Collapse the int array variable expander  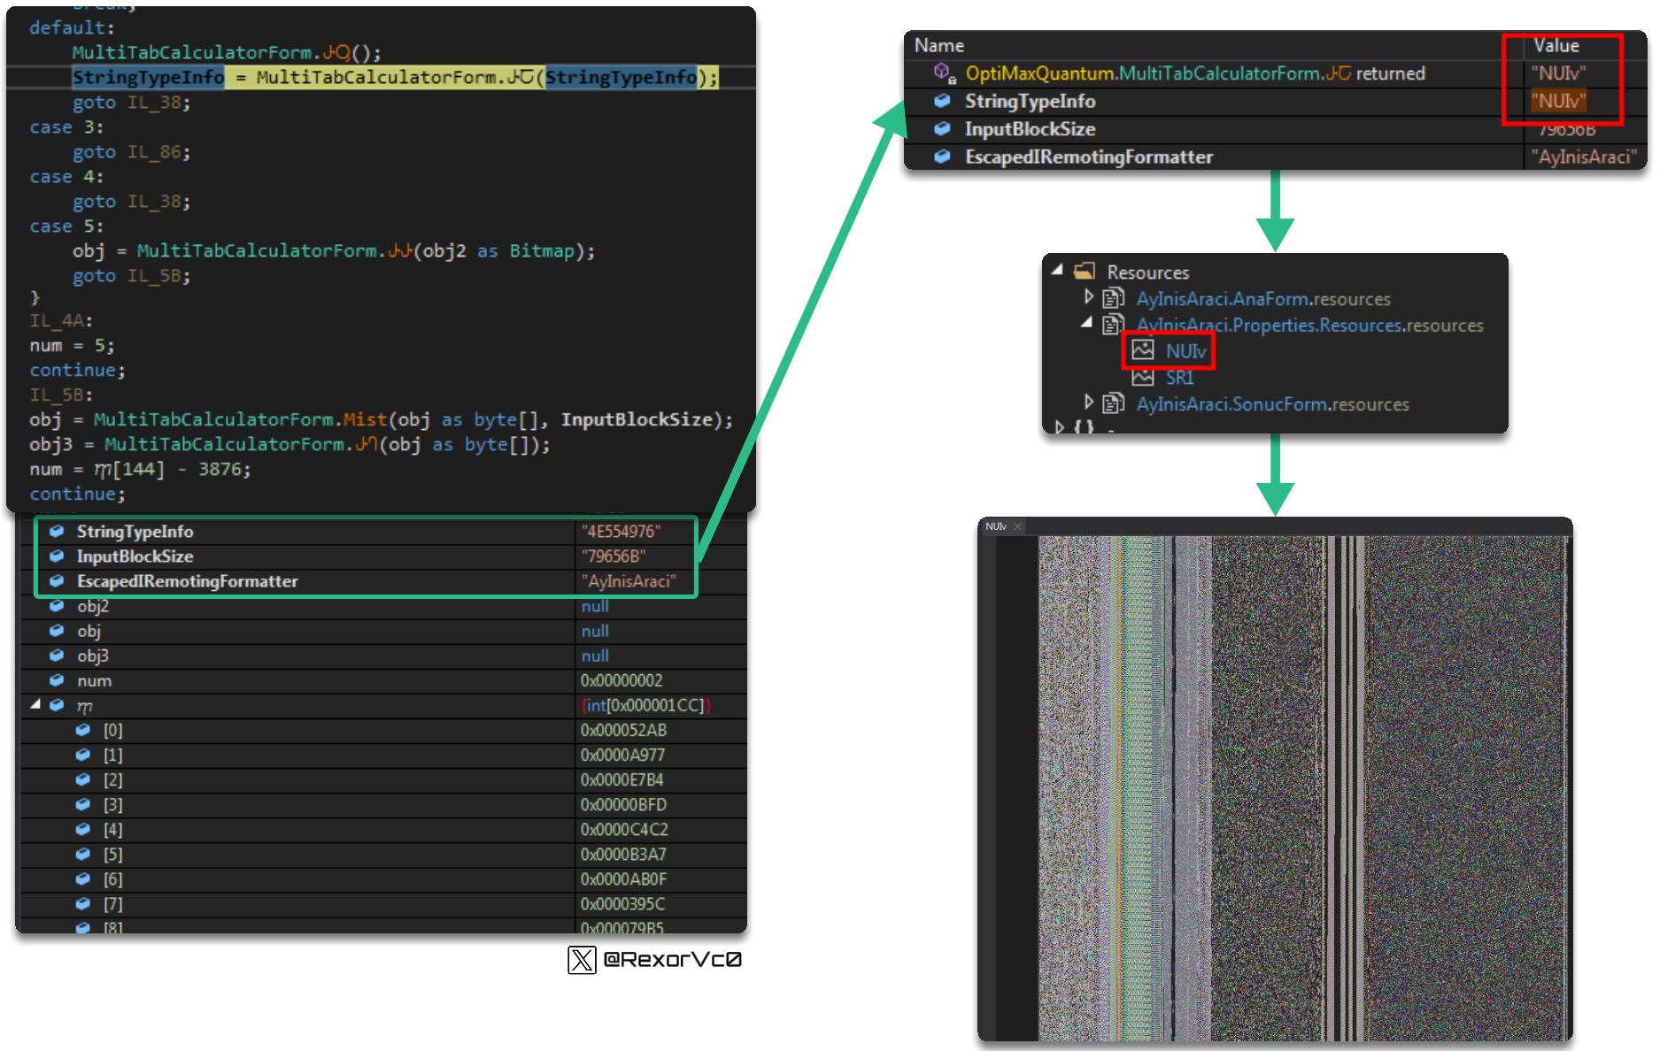click(35, 704)
